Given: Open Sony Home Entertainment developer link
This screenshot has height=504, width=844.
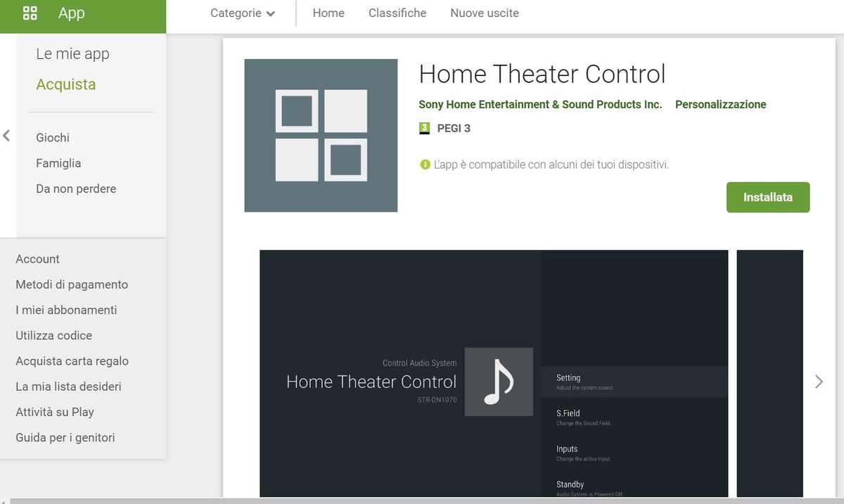Looking at the screenshot, I should click(540, 104).
